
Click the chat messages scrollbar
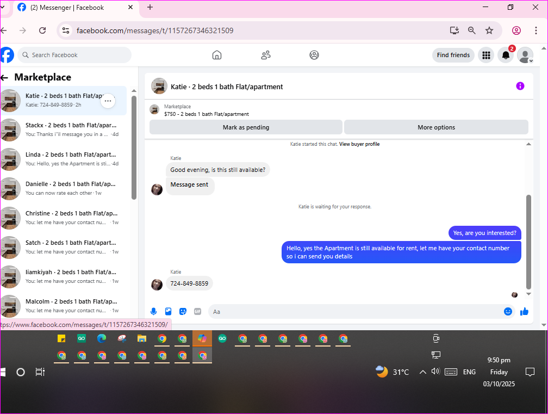[528, 242]
